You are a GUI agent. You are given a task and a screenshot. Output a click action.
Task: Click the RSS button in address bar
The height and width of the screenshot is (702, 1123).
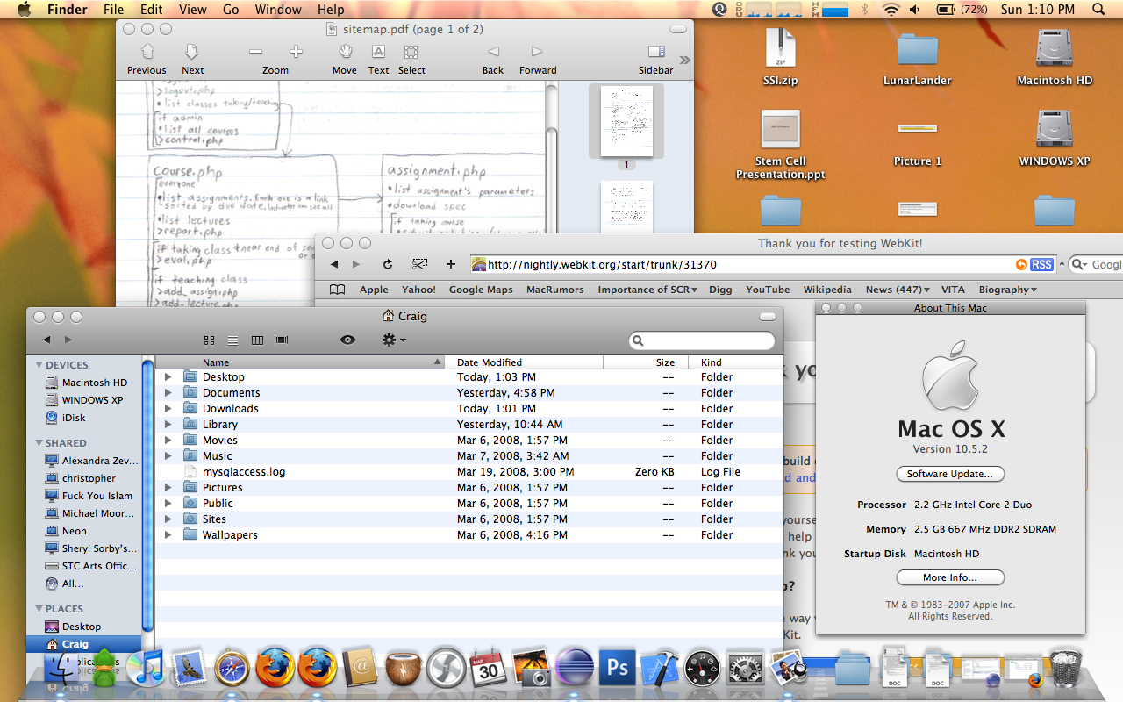pyautogui.click(x=1041, y=264)
